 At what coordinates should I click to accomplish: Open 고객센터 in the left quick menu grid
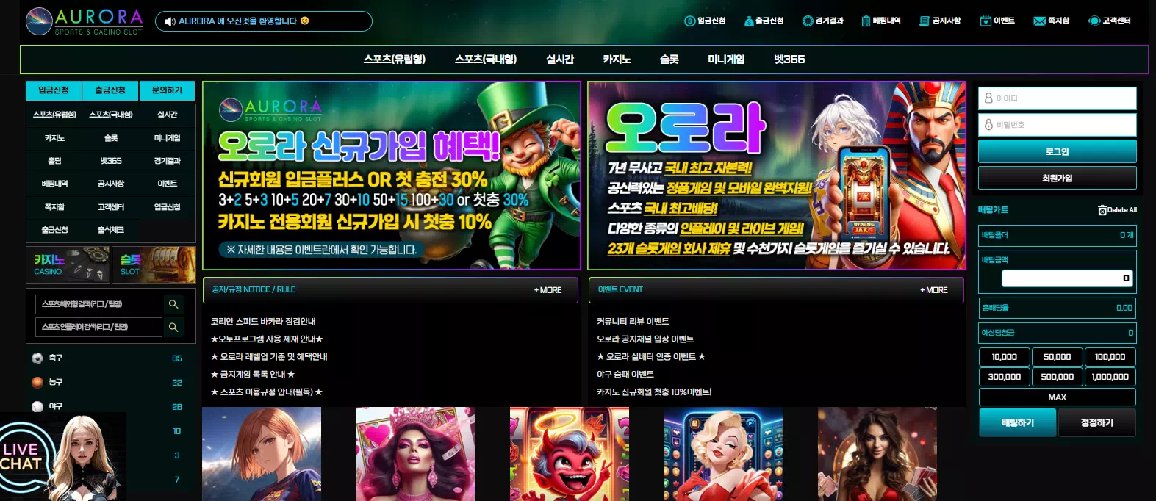point(111,207)
